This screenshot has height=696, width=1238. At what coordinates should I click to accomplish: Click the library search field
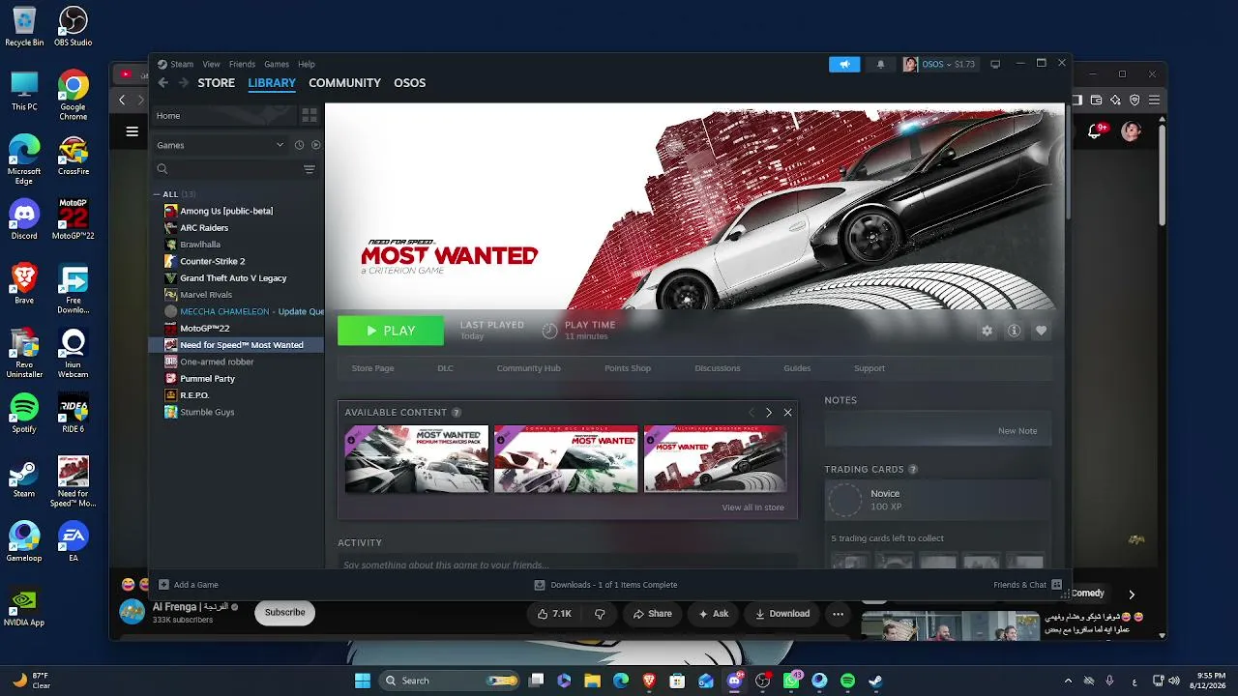227,169
